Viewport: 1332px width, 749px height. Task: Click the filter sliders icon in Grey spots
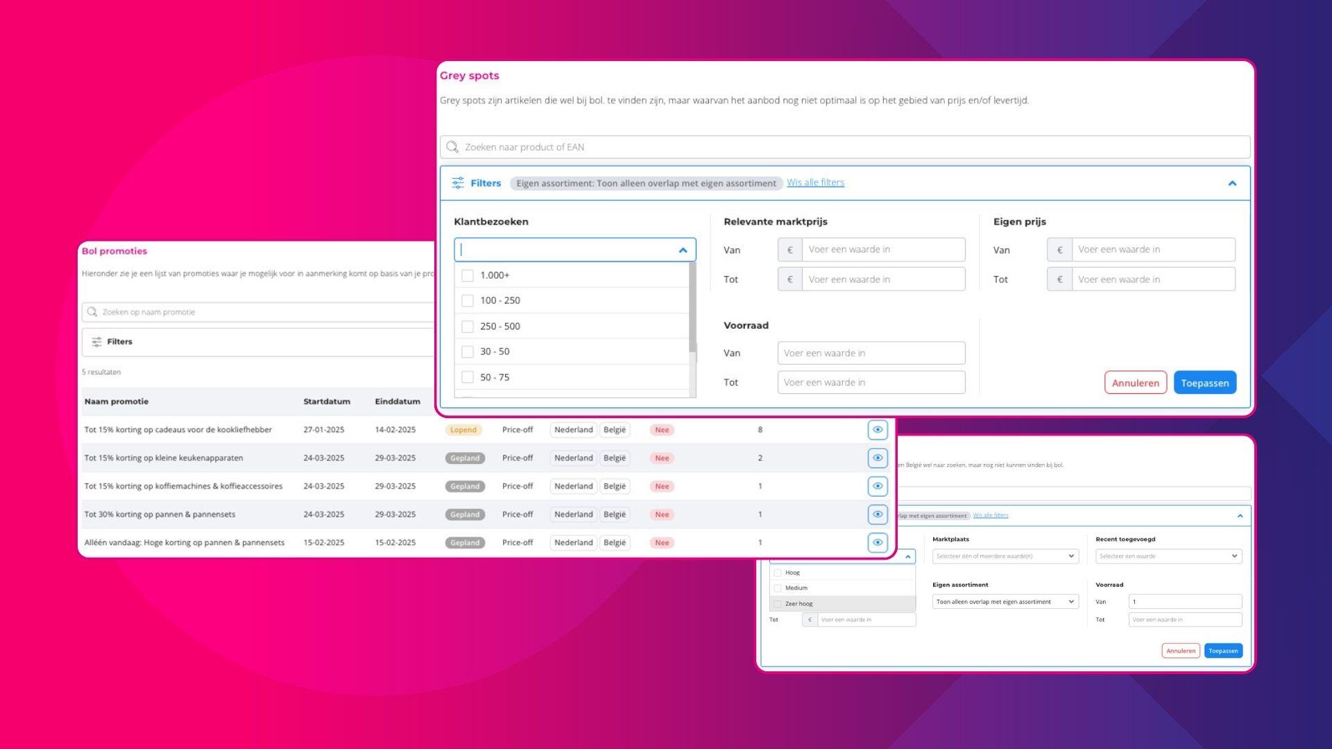(x=458, y=183)
